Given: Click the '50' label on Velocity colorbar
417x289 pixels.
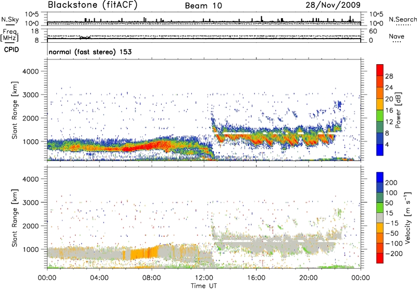Looking at the screenshot, I should point(389,203).
